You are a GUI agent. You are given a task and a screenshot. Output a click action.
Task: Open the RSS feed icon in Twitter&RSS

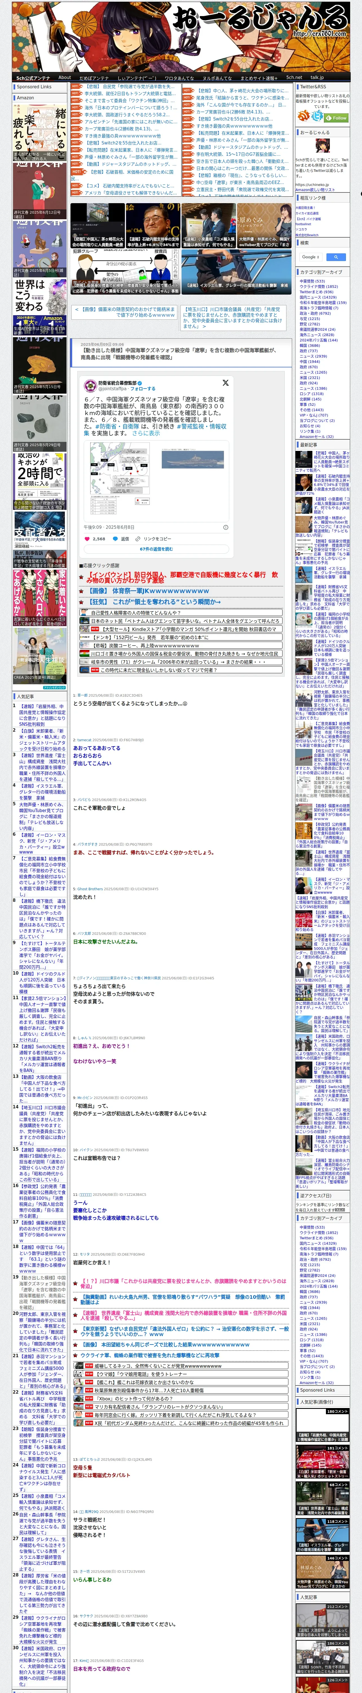[x=304, y=116]
